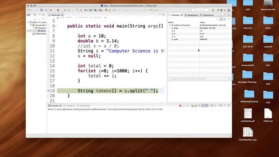Click the External Tools run icon
The image size is (279, 157).
[100, 10]
